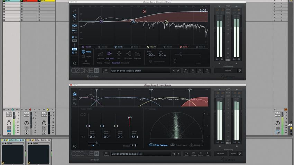Click the Undo icon in Imager window
Screen dimensions: 294x165
click(186, 154)
